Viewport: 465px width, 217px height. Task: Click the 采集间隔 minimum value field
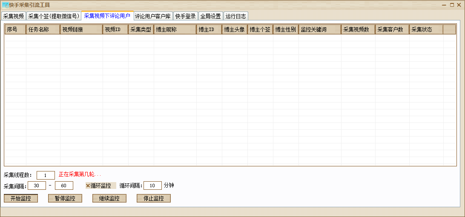click(37, 186)
